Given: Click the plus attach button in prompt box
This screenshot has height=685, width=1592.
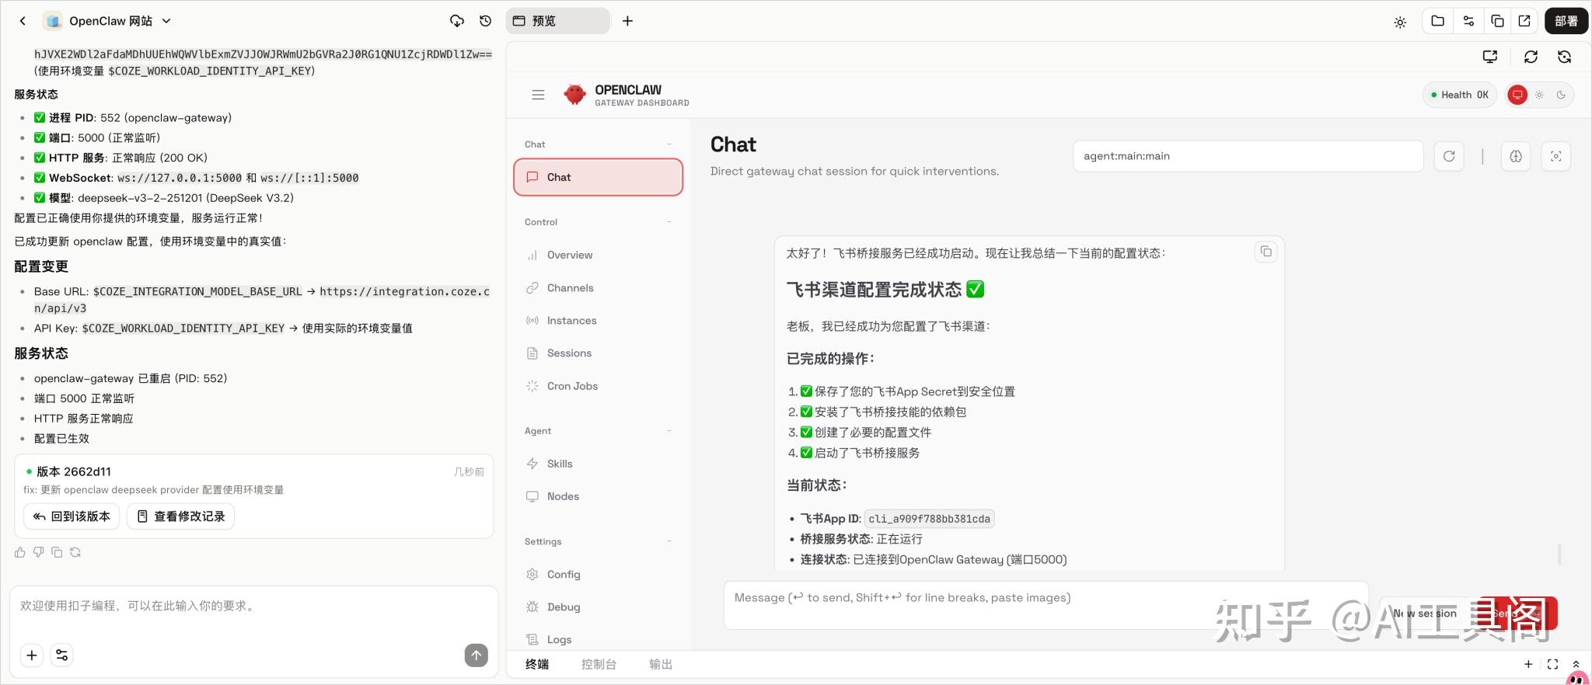Looking at the screenshot, I should pyautogui.click(x=31, y=655).
